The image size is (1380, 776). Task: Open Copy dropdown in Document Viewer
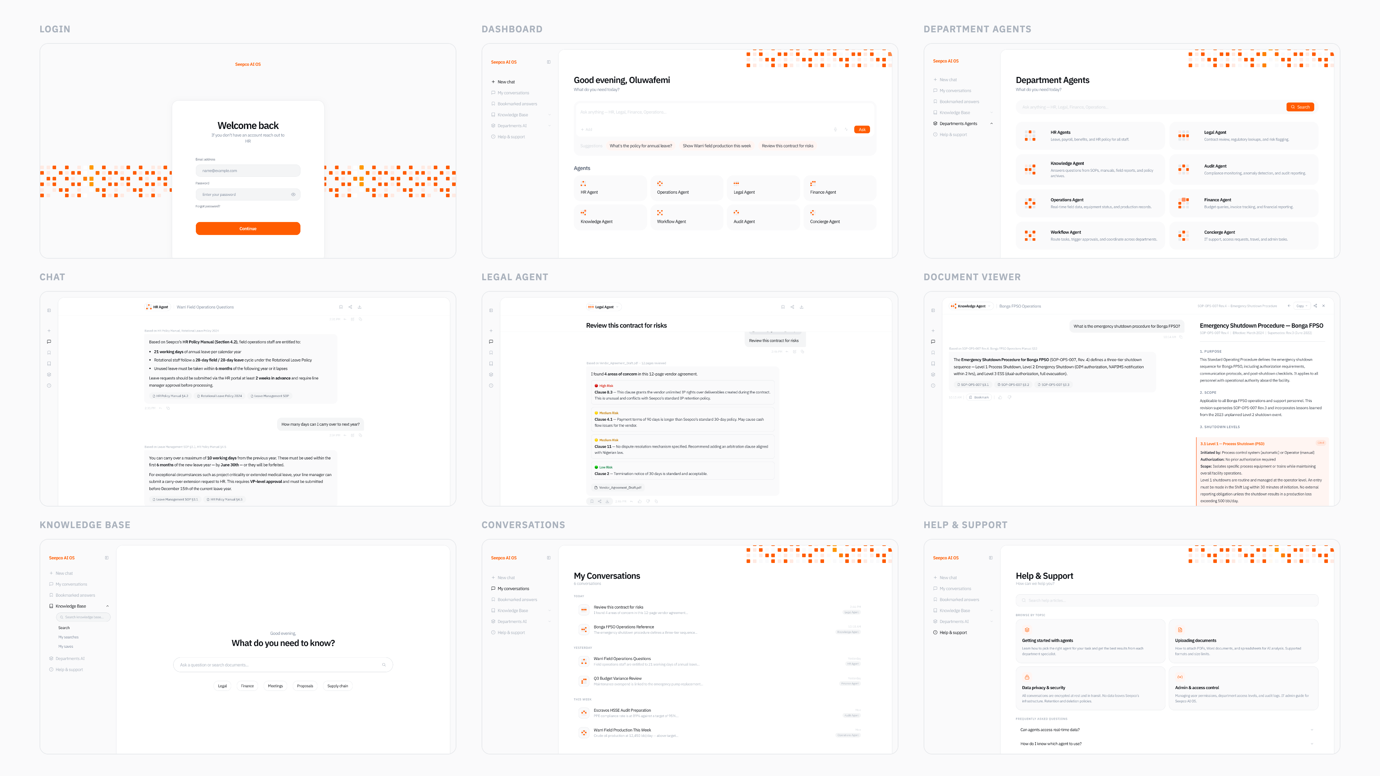coord(1302,306)
